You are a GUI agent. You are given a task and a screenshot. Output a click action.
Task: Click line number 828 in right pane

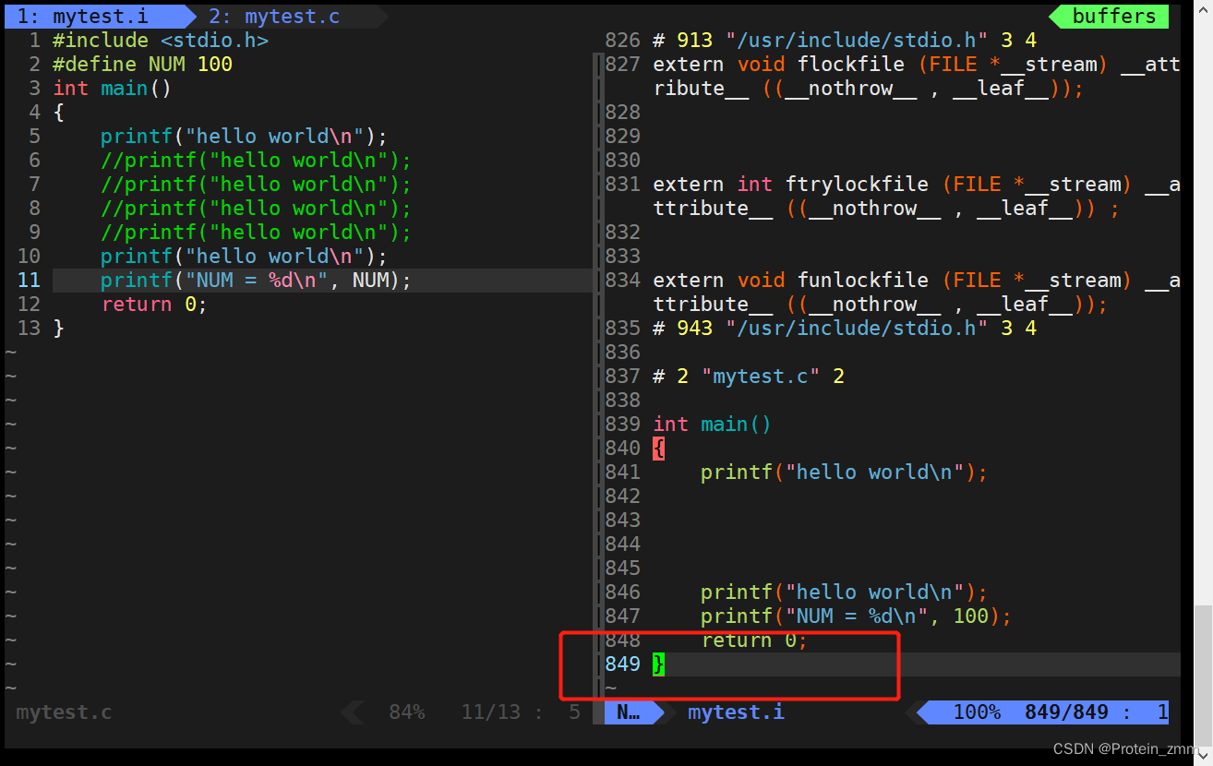tap(622, 113)
